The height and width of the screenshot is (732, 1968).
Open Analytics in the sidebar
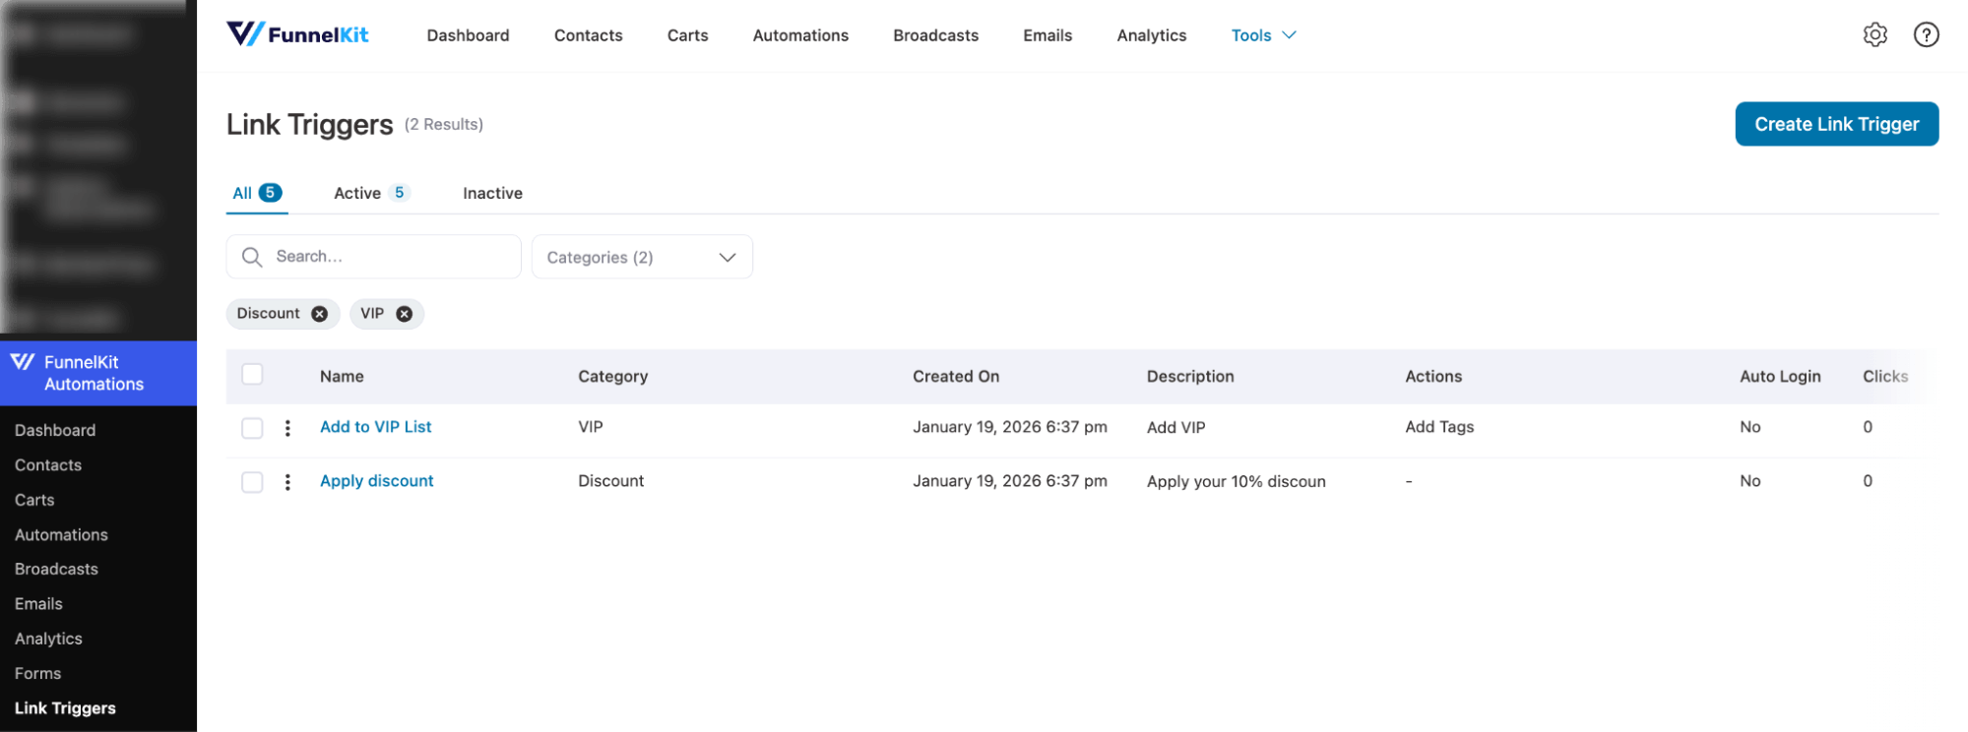(48, 639)
